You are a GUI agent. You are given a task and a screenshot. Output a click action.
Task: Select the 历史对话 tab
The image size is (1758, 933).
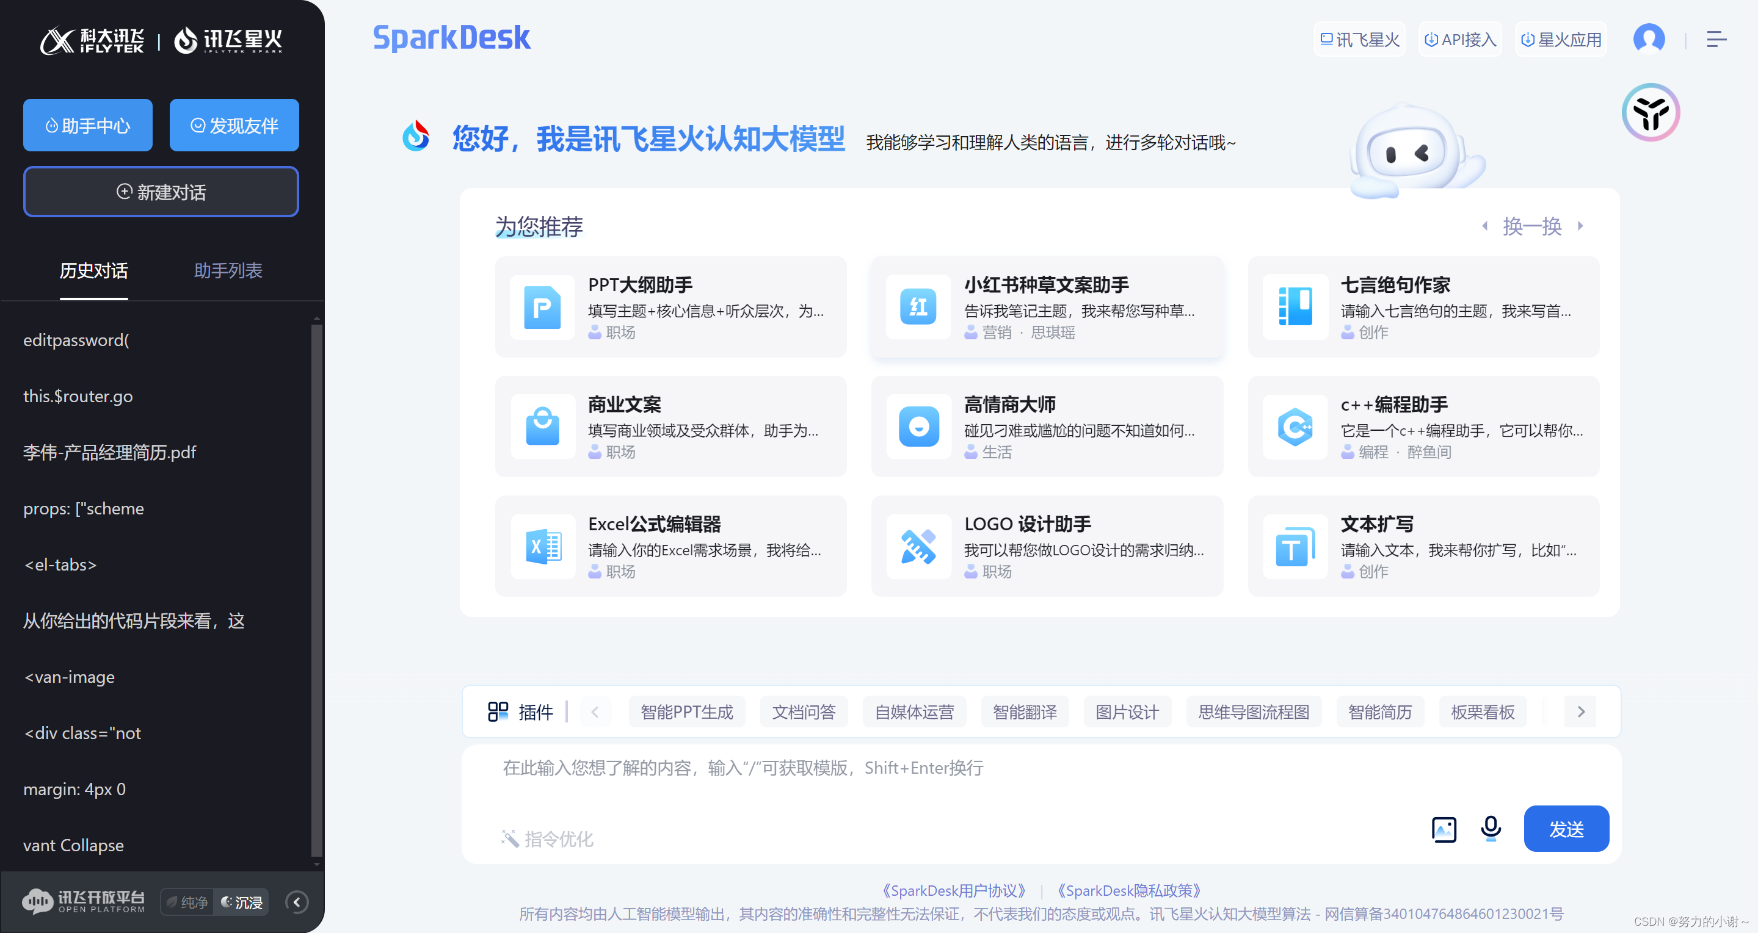[93, 271]
